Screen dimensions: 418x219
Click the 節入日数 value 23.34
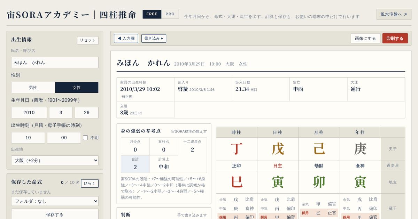pyautogui.click(x=242, y=89)
